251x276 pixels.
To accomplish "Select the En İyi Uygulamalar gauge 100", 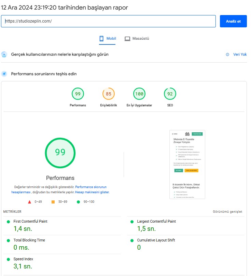I will pos(139,94).
